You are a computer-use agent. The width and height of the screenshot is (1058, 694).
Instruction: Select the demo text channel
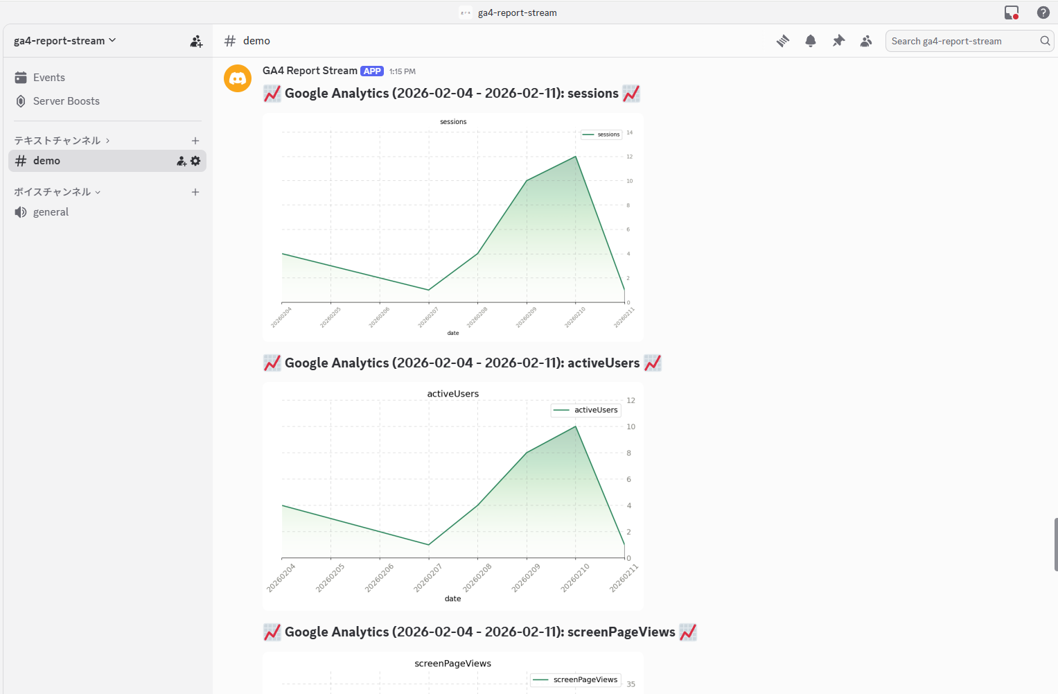point(107,161)
